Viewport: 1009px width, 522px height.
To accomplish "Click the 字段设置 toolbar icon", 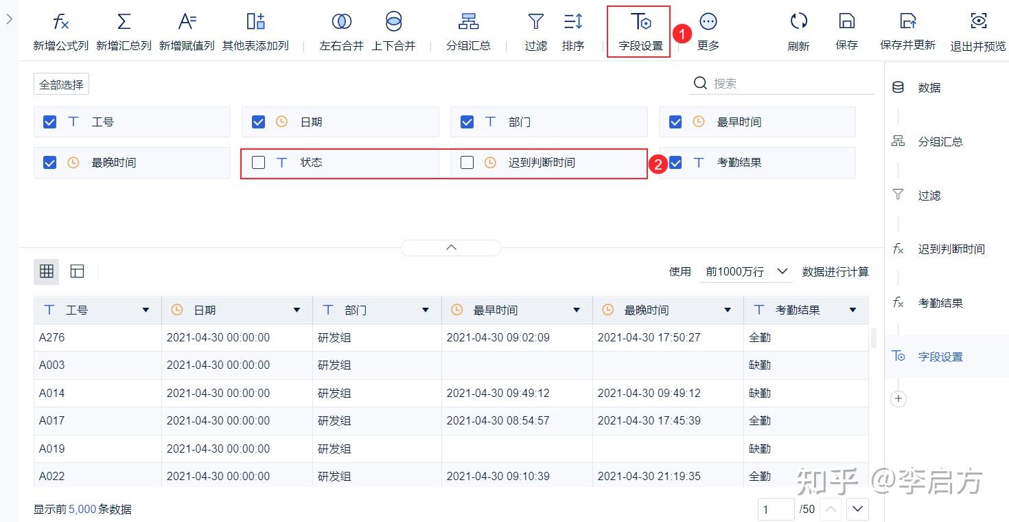I will click(x=640, y=22).
